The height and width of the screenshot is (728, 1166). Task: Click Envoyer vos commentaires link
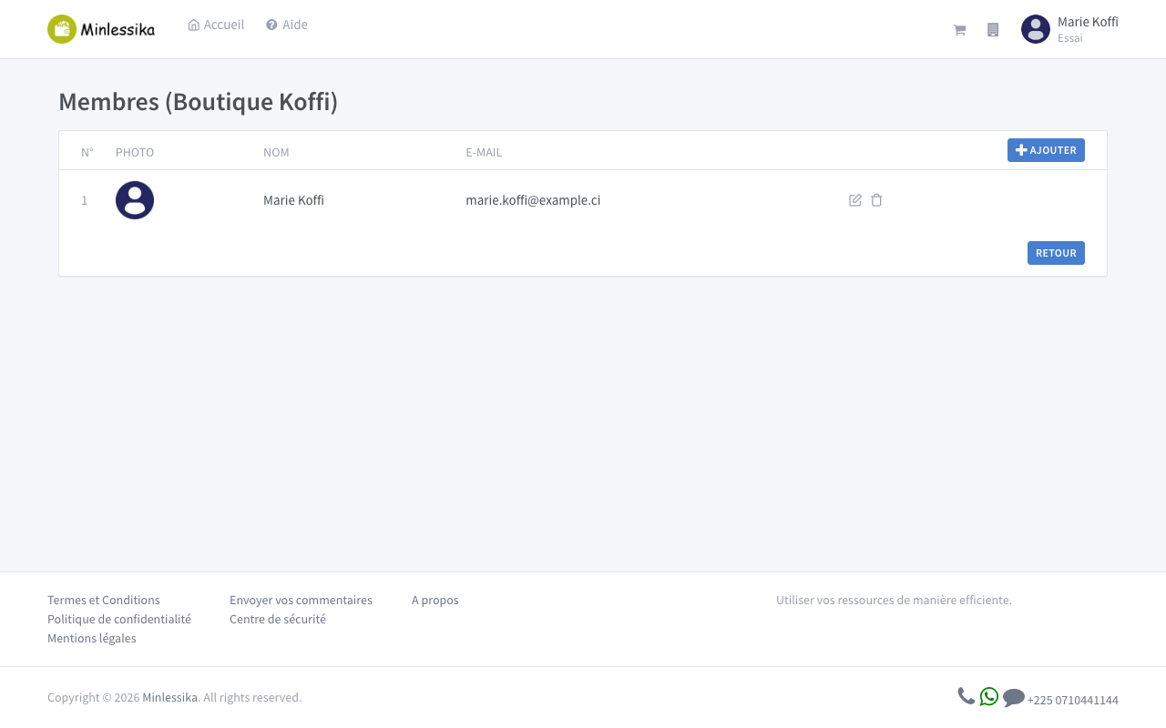(x=301, y=601)
